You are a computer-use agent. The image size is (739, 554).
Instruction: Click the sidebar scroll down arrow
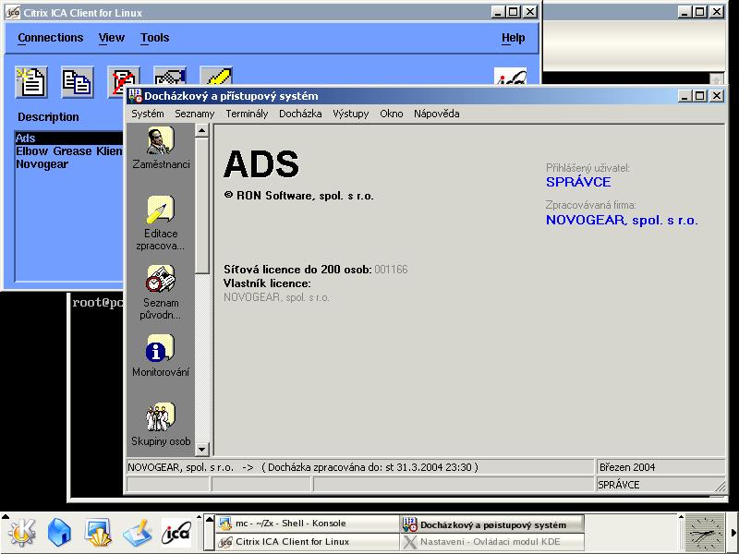click(x=201, y=449)
